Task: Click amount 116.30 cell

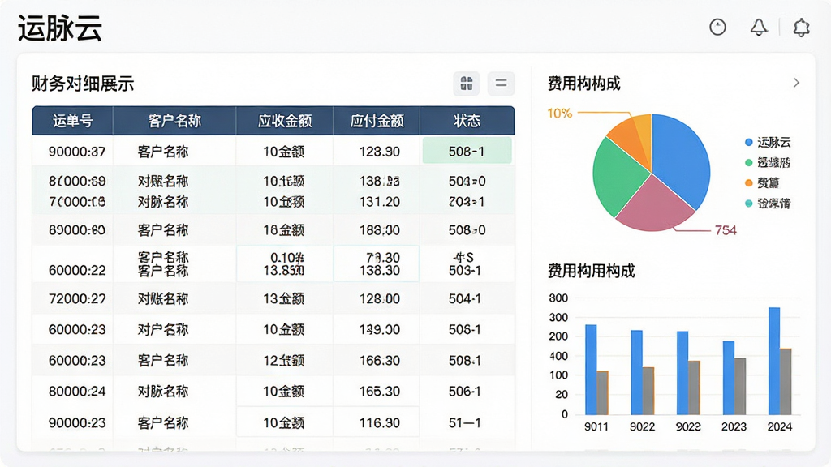Action: click(380, 422)
